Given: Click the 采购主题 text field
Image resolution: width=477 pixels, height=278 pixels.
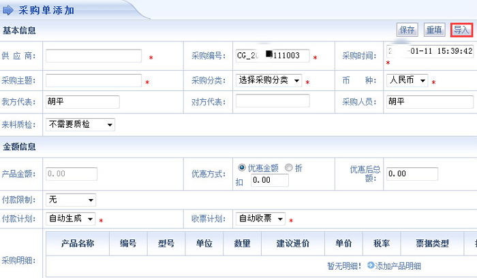Looking at the screenshot, I should pos(94,81).
